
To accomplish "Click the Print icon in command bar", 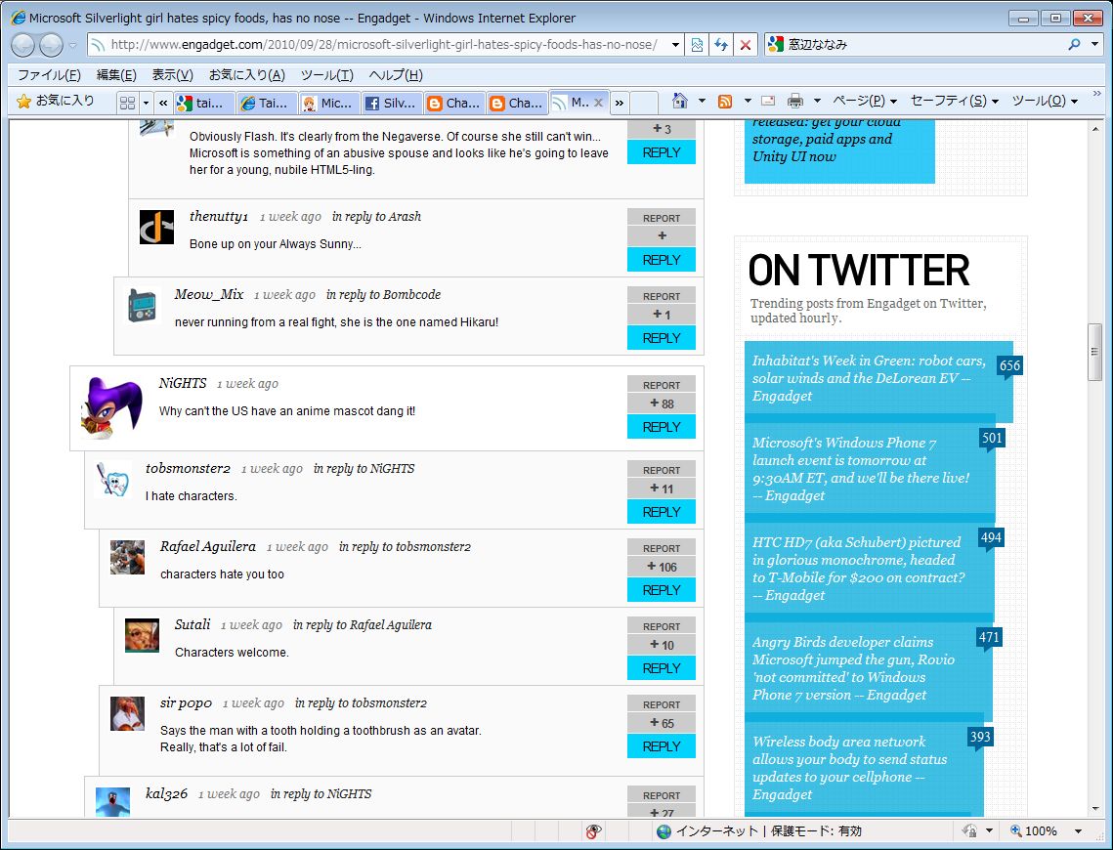I will coord(795,102).
